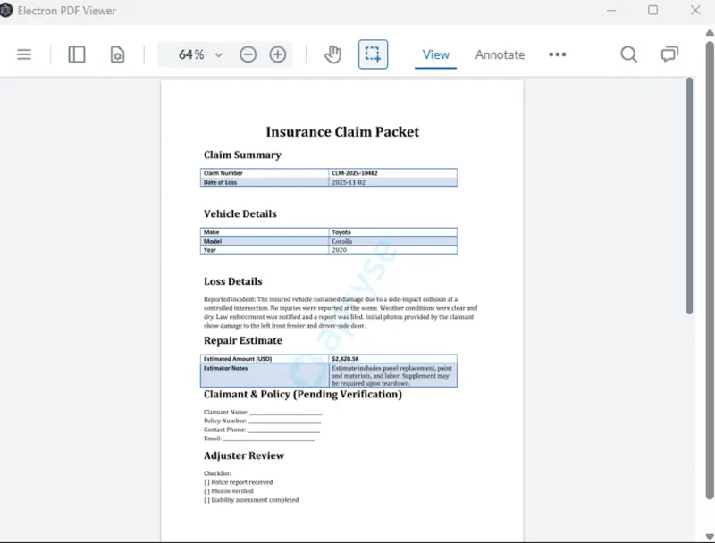The height and width of the screenshot is (543, 715).
Task: Click the Loss Details heading
Action: 233,281
